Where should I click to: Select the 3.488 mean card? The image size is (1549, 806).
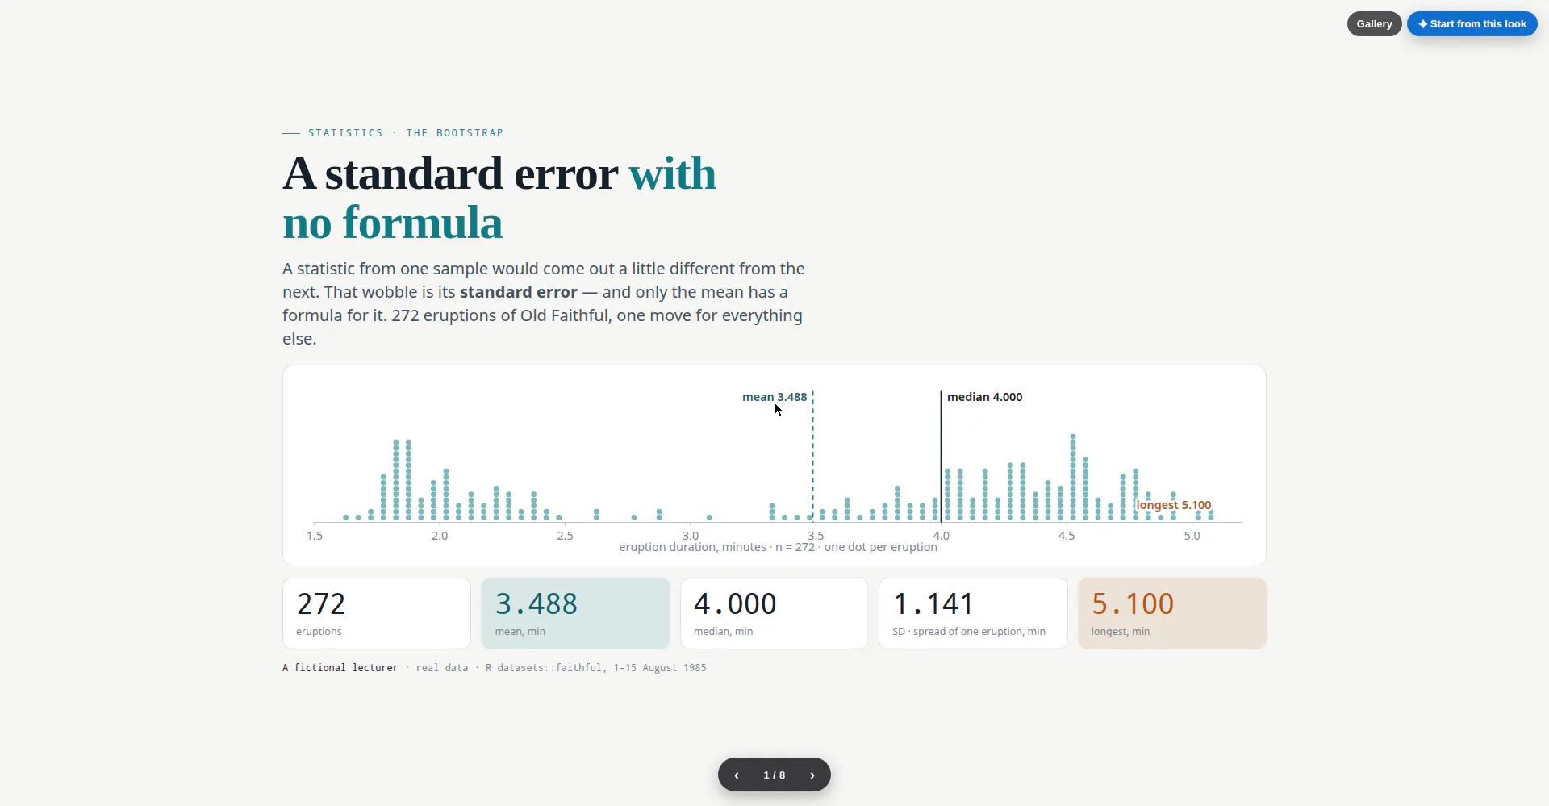[x=575, y=613]
